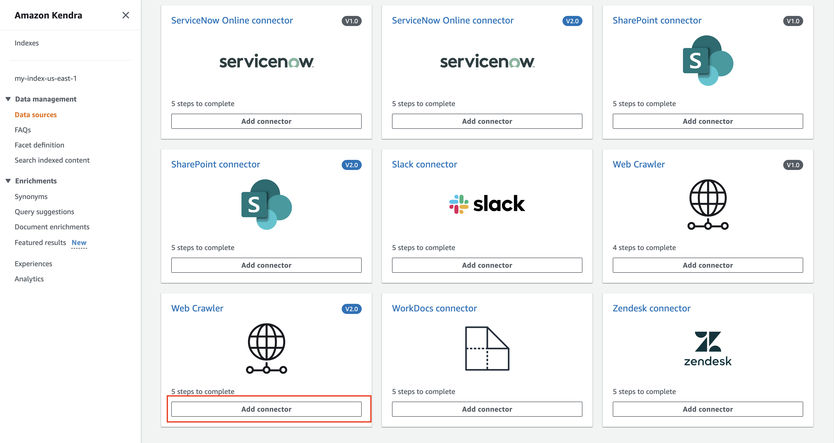Click the WorkDocs document icon
The image size is (834, 443).
[487, 349]
